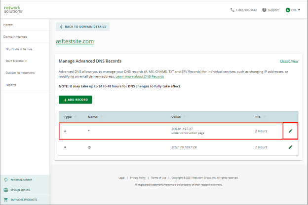Open Support help icon
The image size is (308, 205).
pyautogui.click(x=264, y=10)
